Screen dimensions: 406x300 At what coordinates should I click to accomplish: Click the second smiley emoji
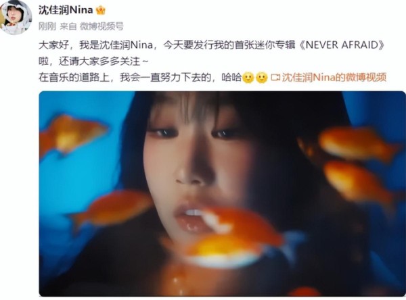click(x=261, y=77)
